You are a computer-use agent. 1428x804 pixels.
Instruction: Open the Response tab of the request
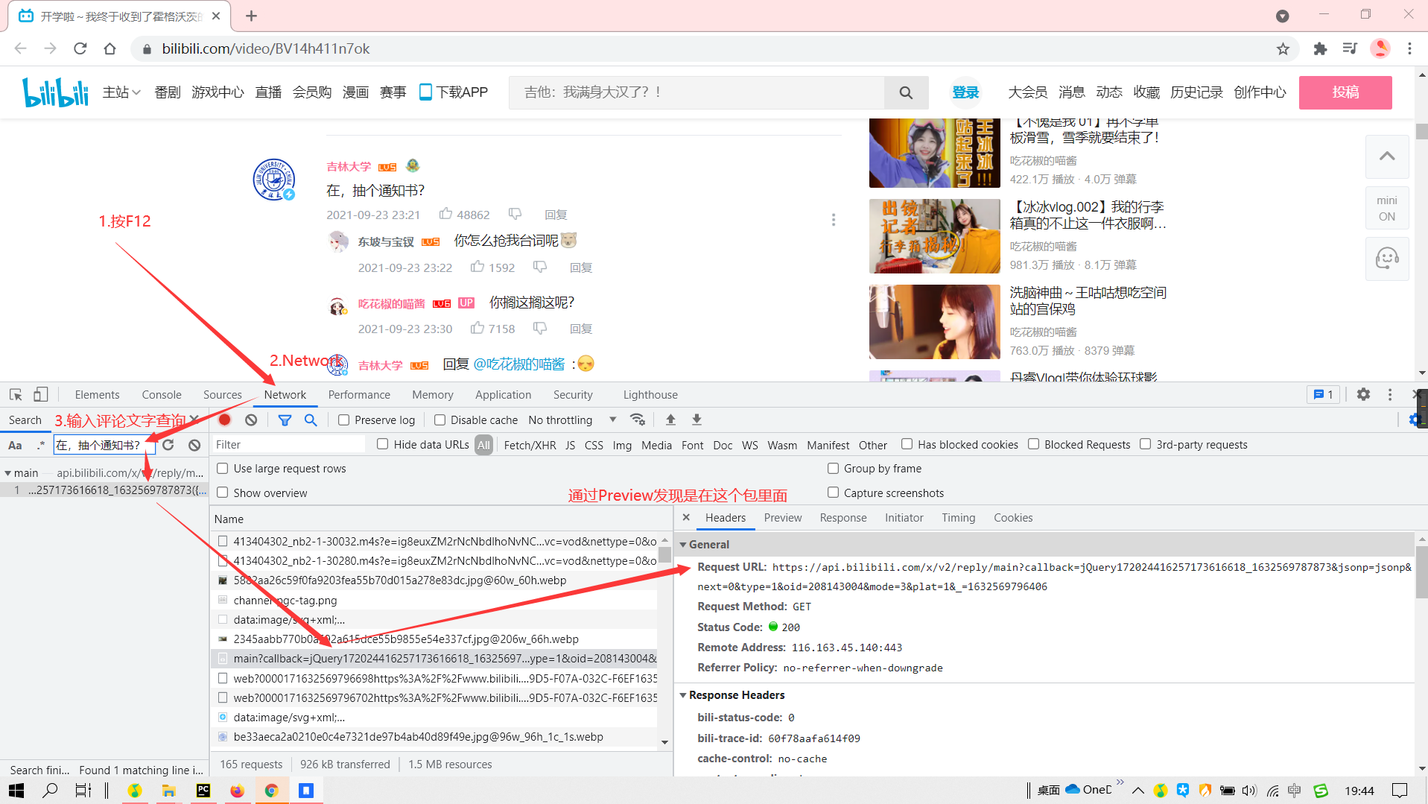coord(843,518)
